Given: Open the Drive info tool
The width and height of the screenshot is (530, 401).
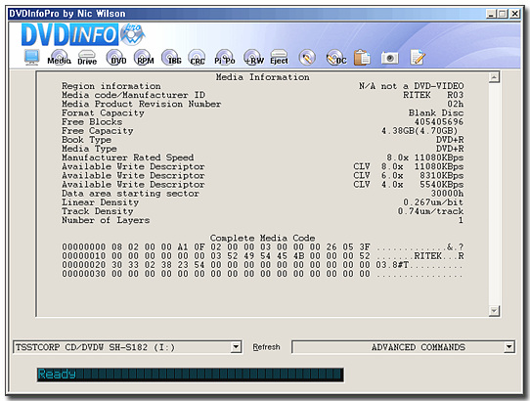Looking at the screenshot, I should click(87, 58).
